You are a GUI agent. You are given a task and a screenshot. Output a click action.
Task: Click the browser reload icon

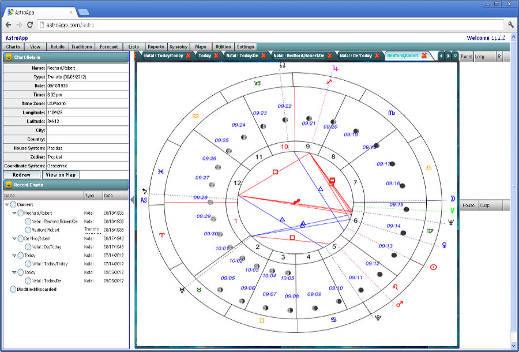click(29, 25)
